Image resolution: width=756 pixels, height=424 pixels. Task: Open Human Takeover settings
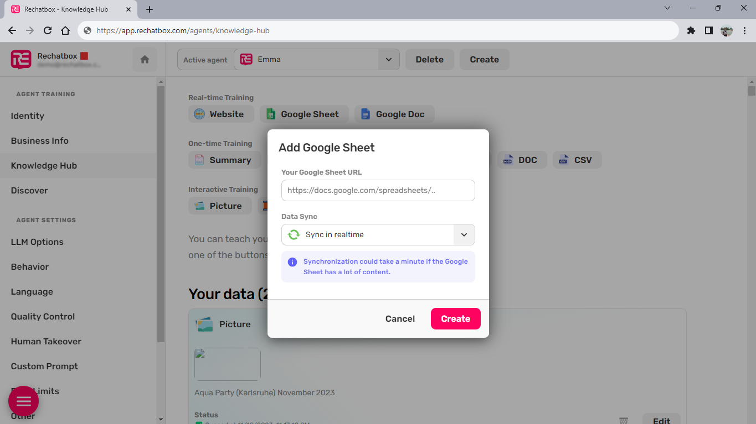(46, 342)
